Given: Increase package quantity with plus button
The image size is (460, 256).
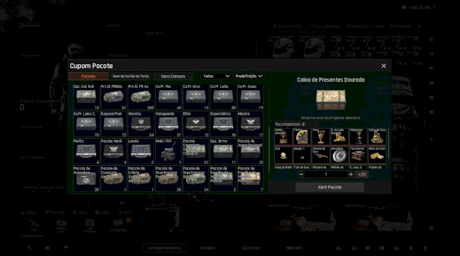Looking at the screenshot, I should (x=351, y=174).
